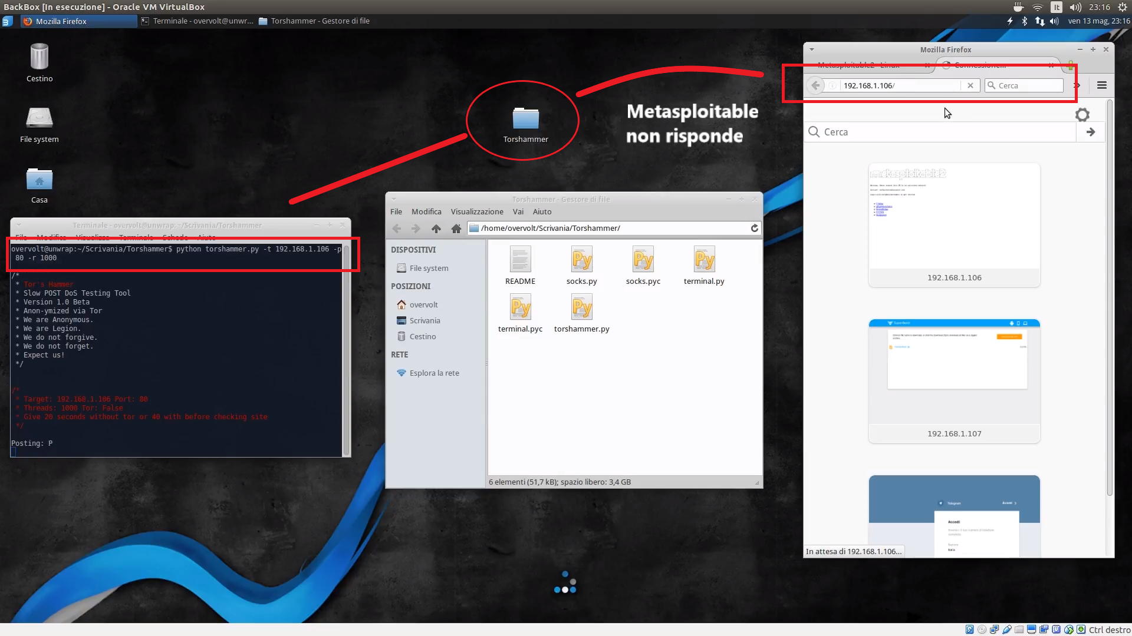1132x636 pixels.
Task: Open power manager tray icon
Action: pyautogui.click(x=1010, y=21)
